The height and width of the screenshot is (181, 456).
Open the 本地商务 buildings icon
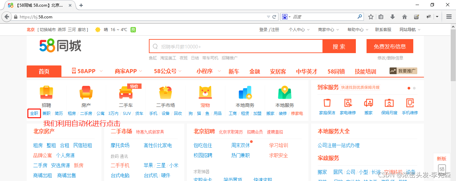click(245, 93)
